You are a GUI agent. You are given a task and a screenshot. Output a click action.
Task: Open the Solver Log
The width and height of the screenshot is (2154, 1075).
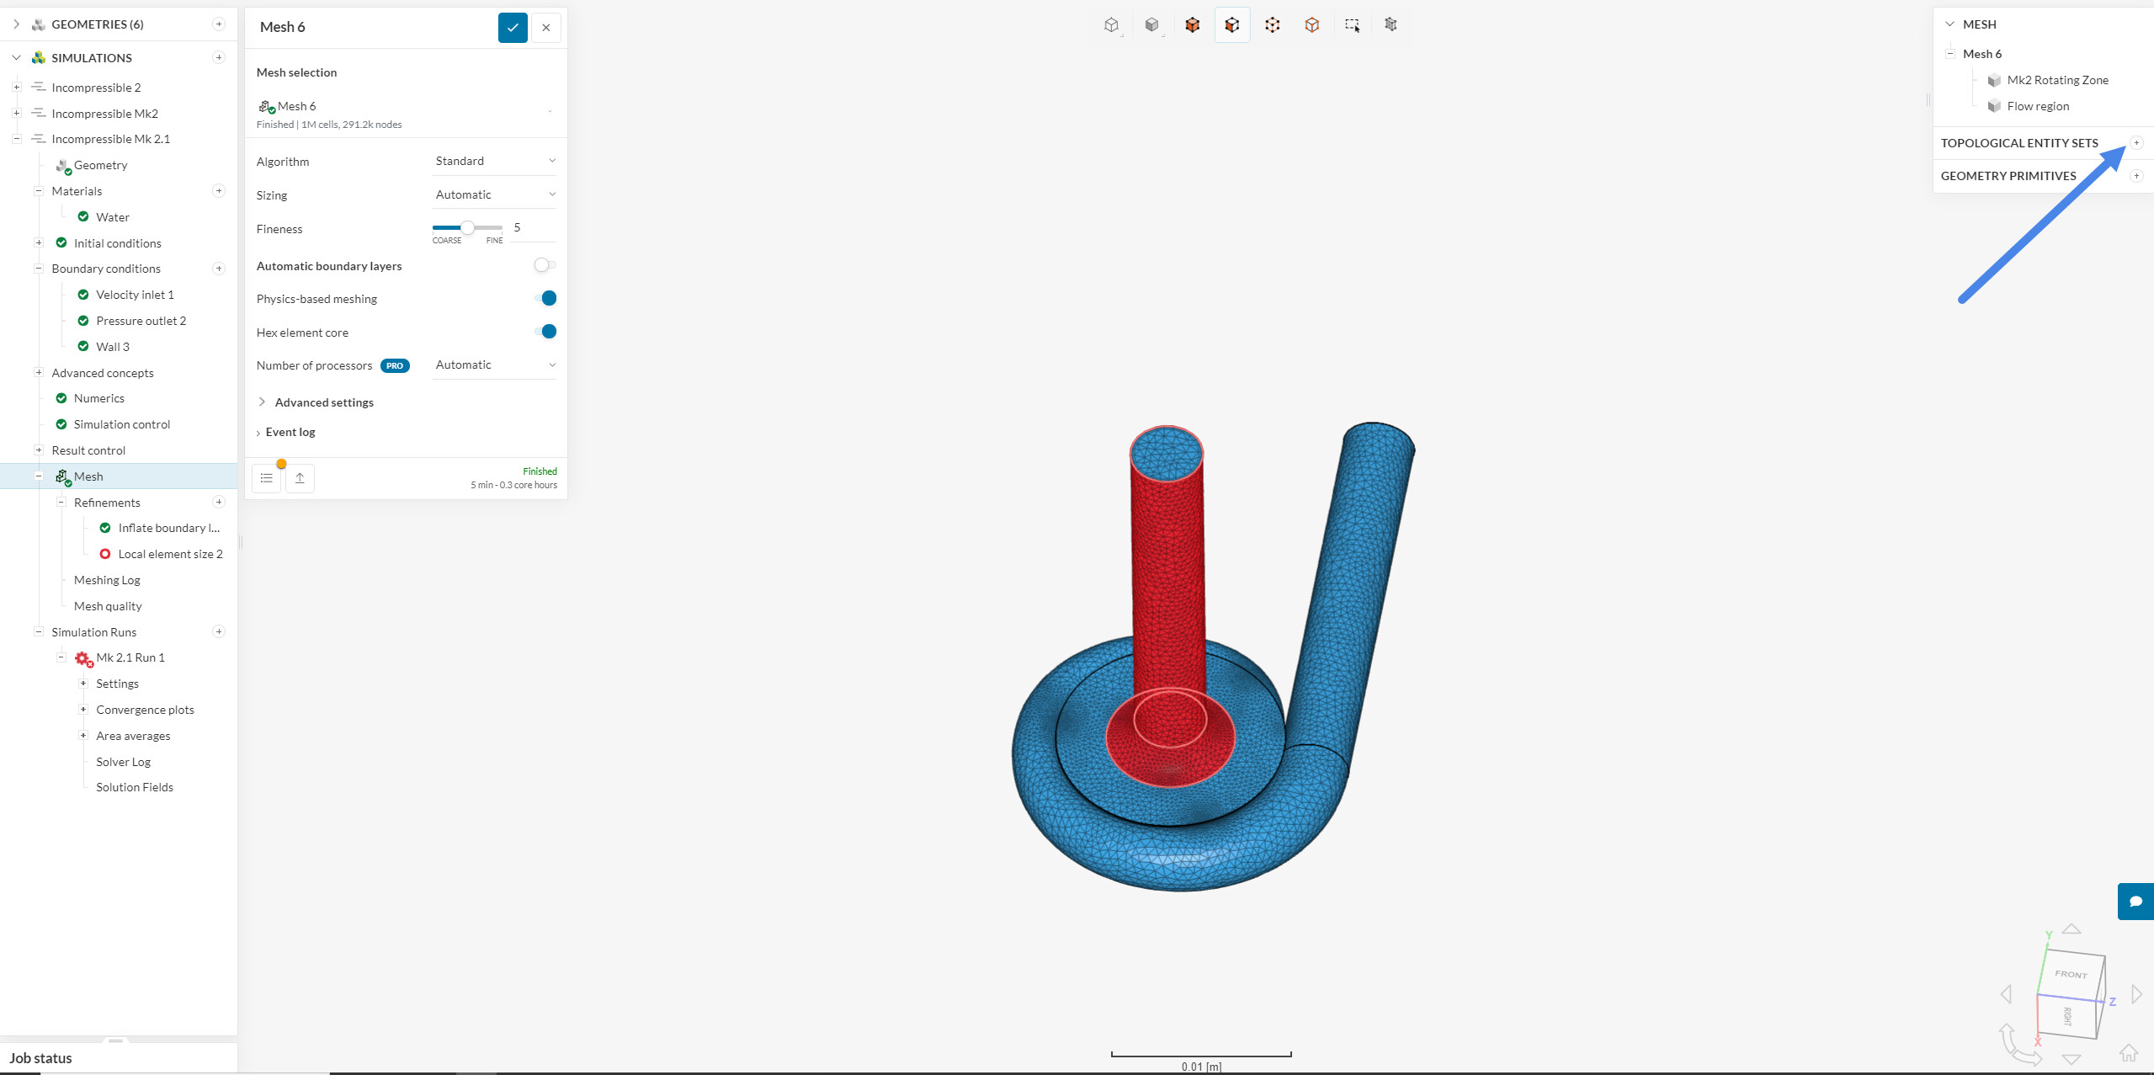123,762
